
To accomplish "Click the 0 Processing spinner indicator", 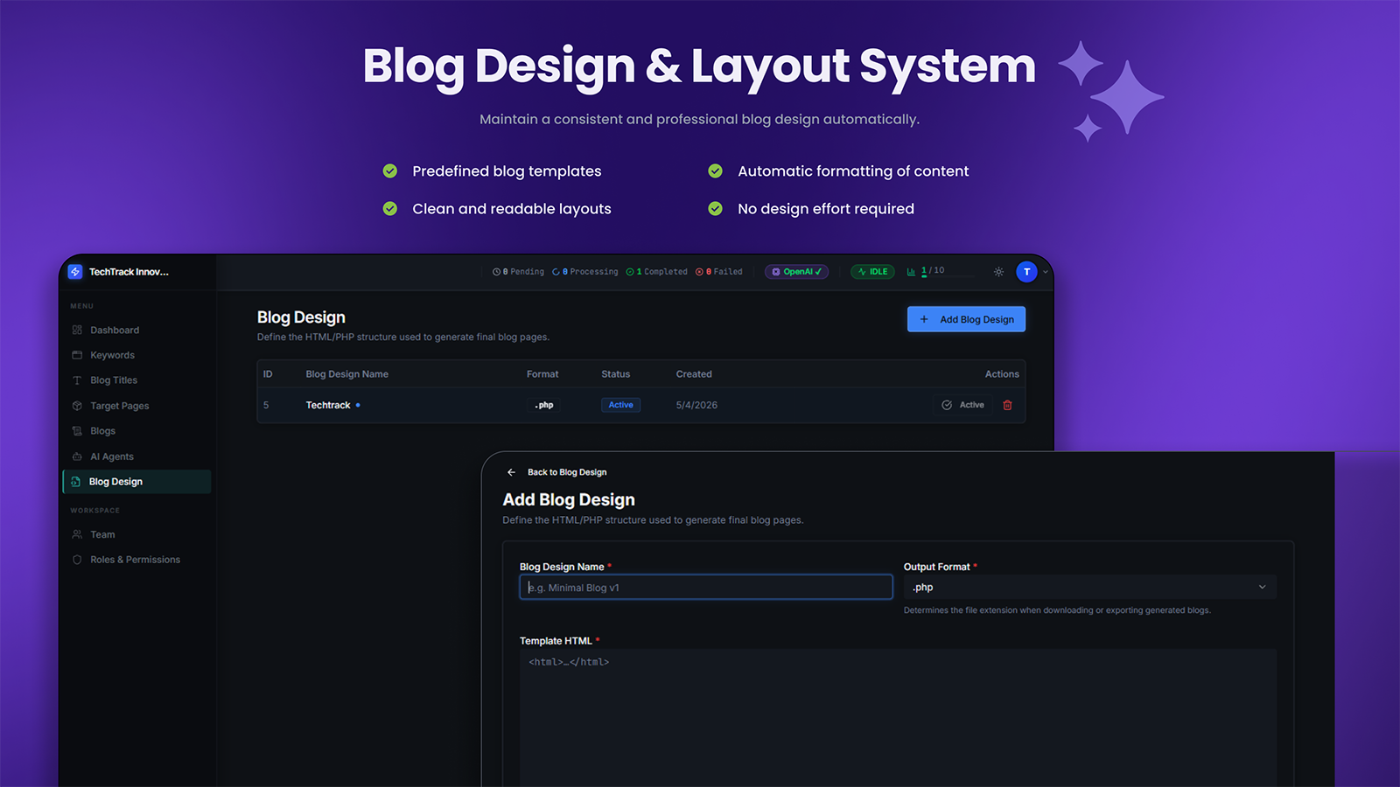I will click(x=584, y=272).
